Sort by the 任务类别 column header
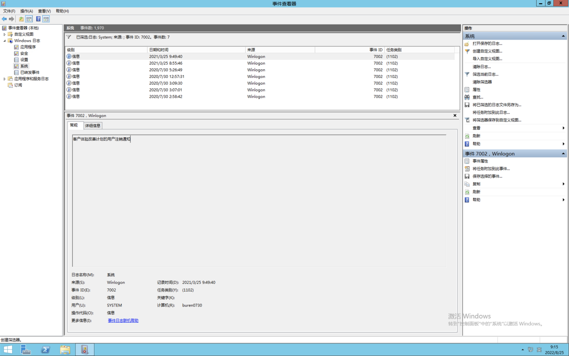 (x=419, y=50)
